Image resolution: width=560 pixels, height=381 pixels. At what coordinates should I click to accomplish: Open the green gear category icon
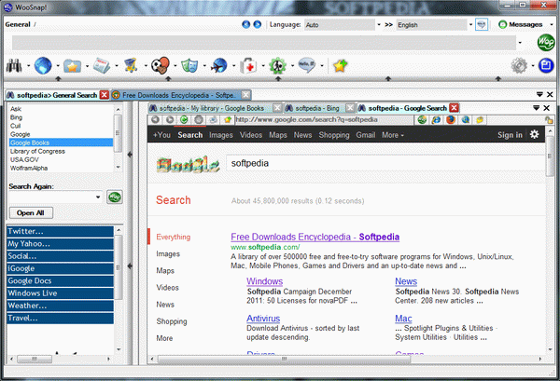[277, 66]
